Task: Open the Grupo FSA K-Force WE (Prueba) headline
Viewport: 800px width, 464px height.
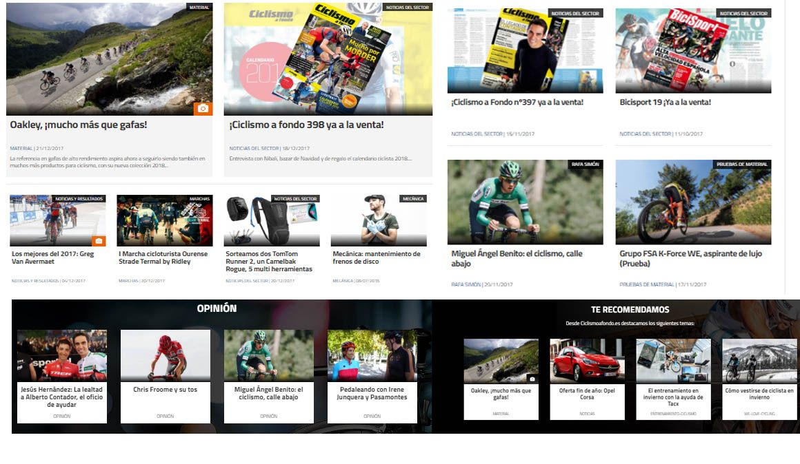Action: tap(691, 259)
